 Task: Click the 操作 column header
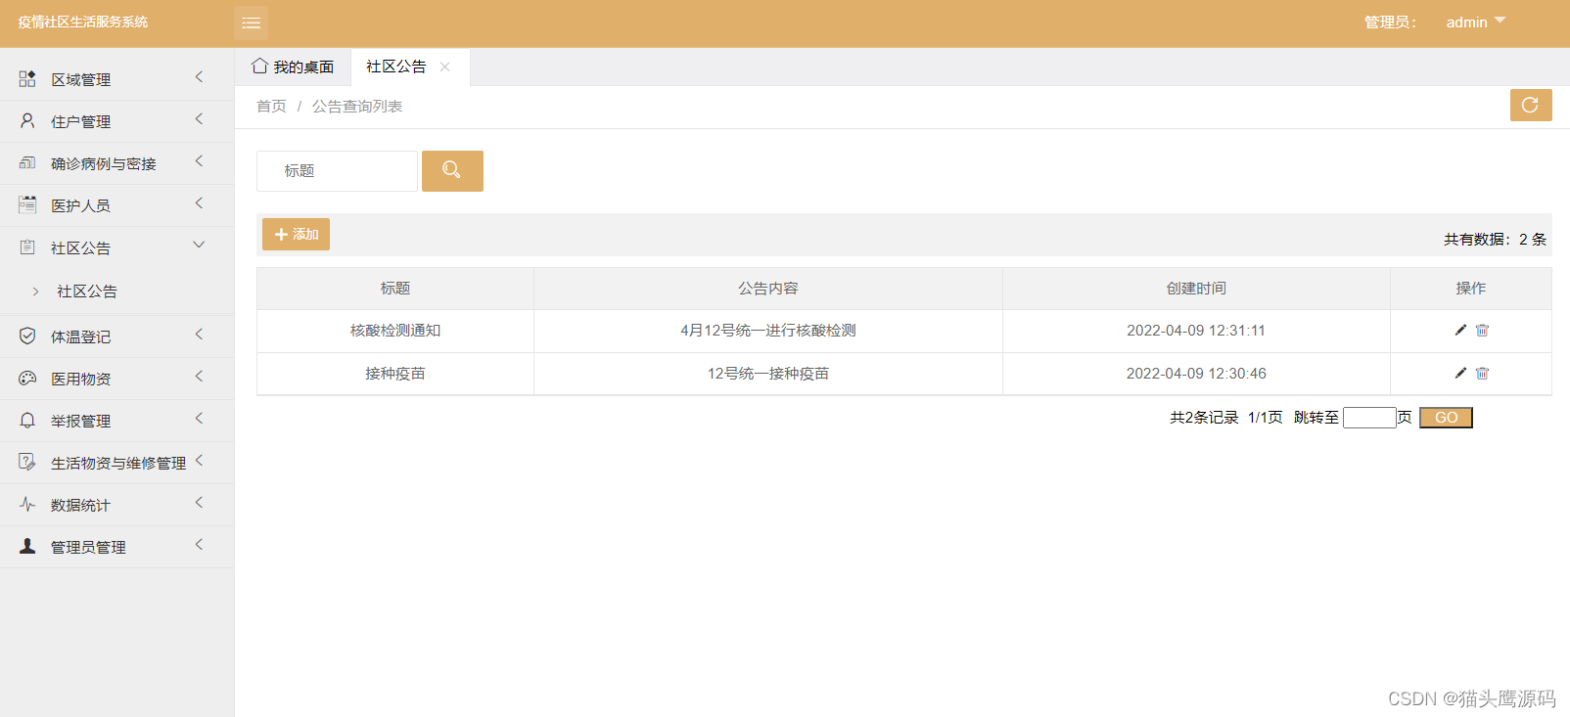1471,289
